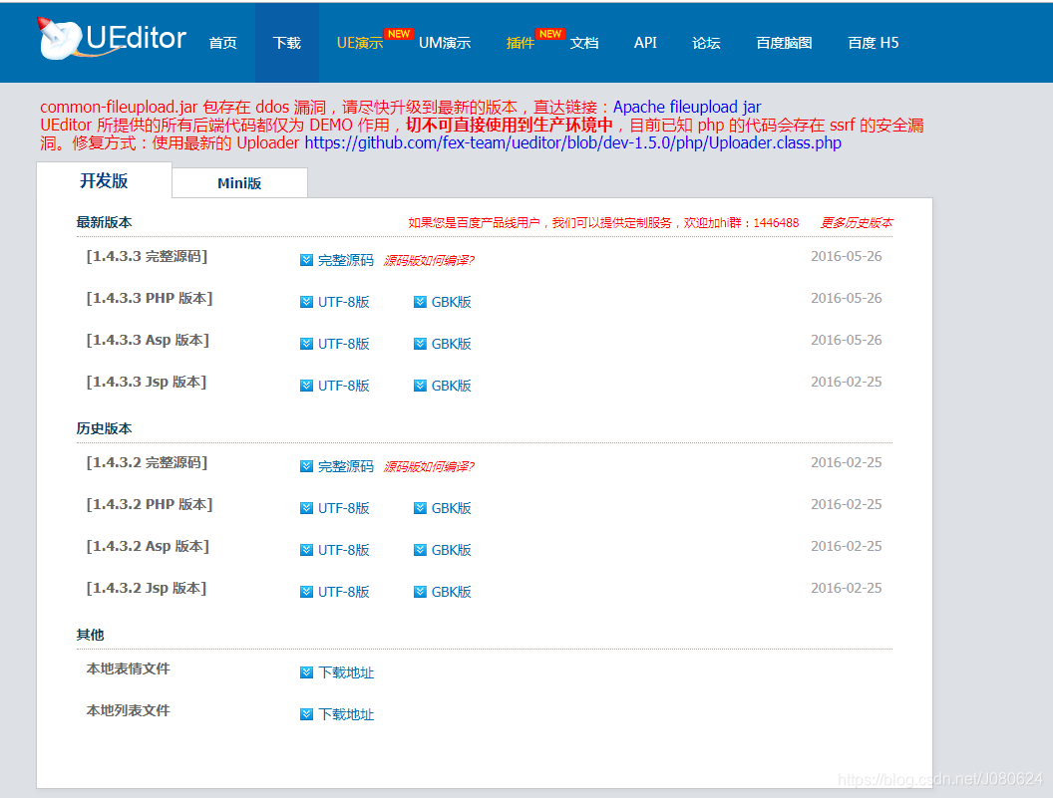The width and height of the screenshot is (1053, 798).
Task: Open the API nav item
Action: point(645,43)
